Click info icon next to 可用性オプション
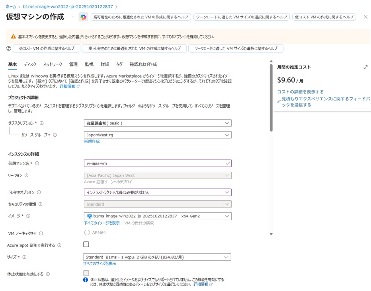 click(x=39, y=192)
